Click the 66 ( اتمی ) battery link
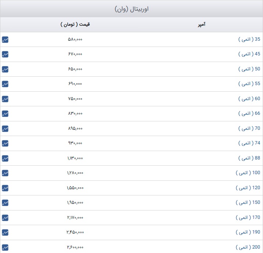 249,113
